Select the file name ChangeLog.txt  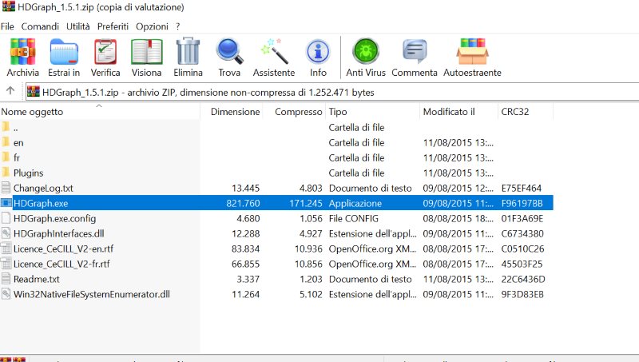[43, 188]
